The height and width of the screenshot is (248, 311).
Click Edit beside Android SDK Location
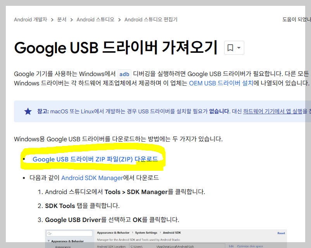231,246
